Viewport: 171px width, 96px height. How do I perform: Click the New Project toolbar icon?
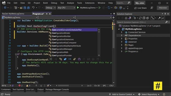(x=16, y=8)
